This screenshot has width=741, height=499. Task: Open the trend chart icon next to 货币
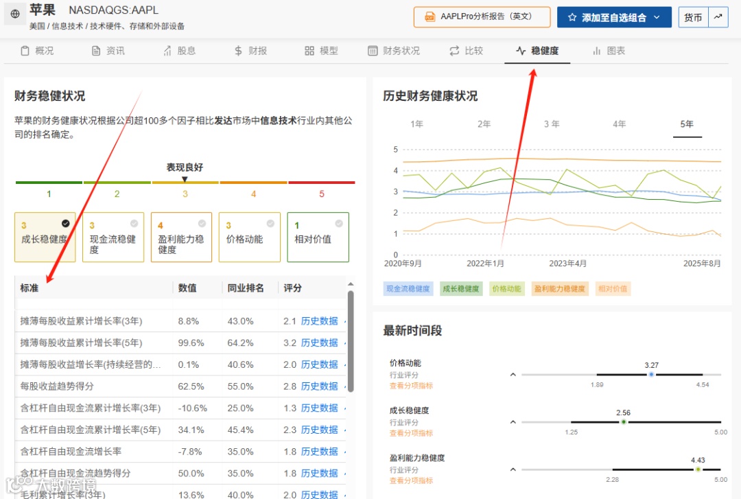(x=718, y=17)
